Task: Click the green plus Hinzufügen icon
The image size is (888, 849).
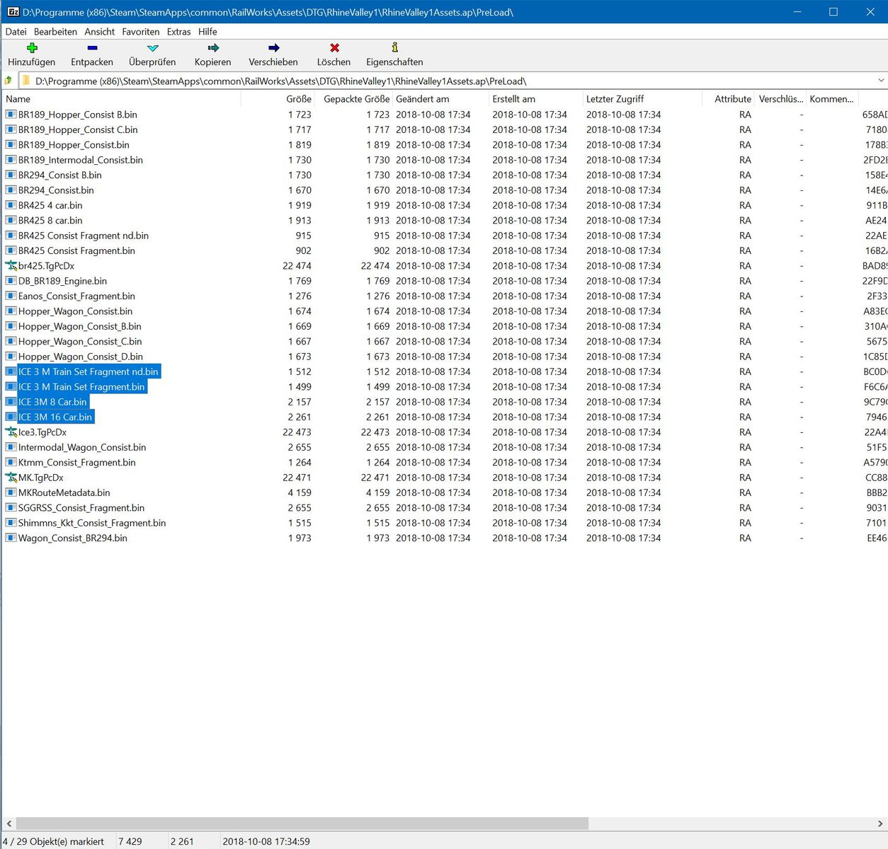Action: pos(32,48)
